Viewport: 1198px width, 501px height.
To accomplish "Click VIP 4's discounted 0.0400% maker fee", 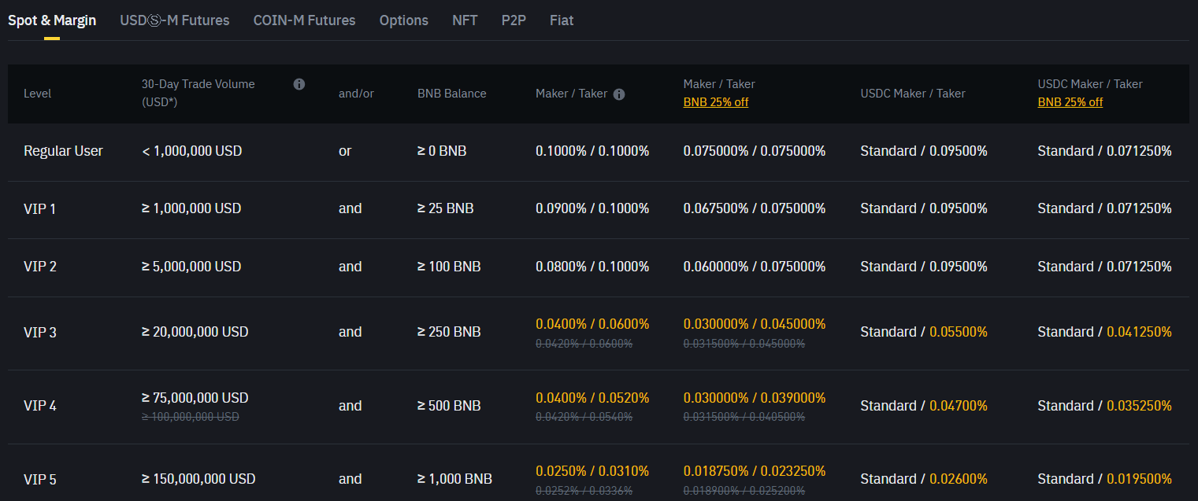I will pyautogui.click(x=560, y=397).
